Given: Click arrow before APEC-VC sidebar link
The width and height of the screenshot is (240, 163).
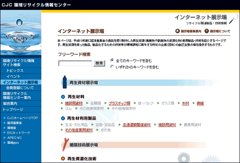Looking at the screenshot, I should tap(5, 138).
